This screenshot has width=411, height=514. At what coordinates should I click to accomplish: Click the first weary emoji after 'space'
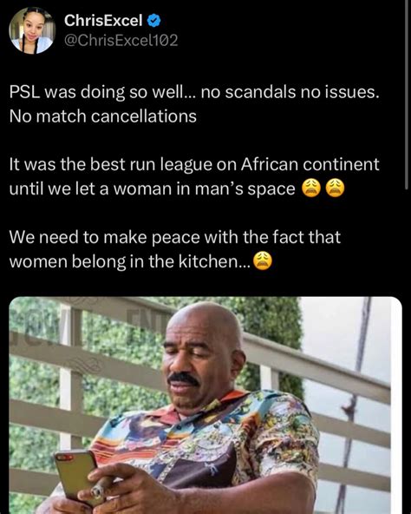(310, 189)
